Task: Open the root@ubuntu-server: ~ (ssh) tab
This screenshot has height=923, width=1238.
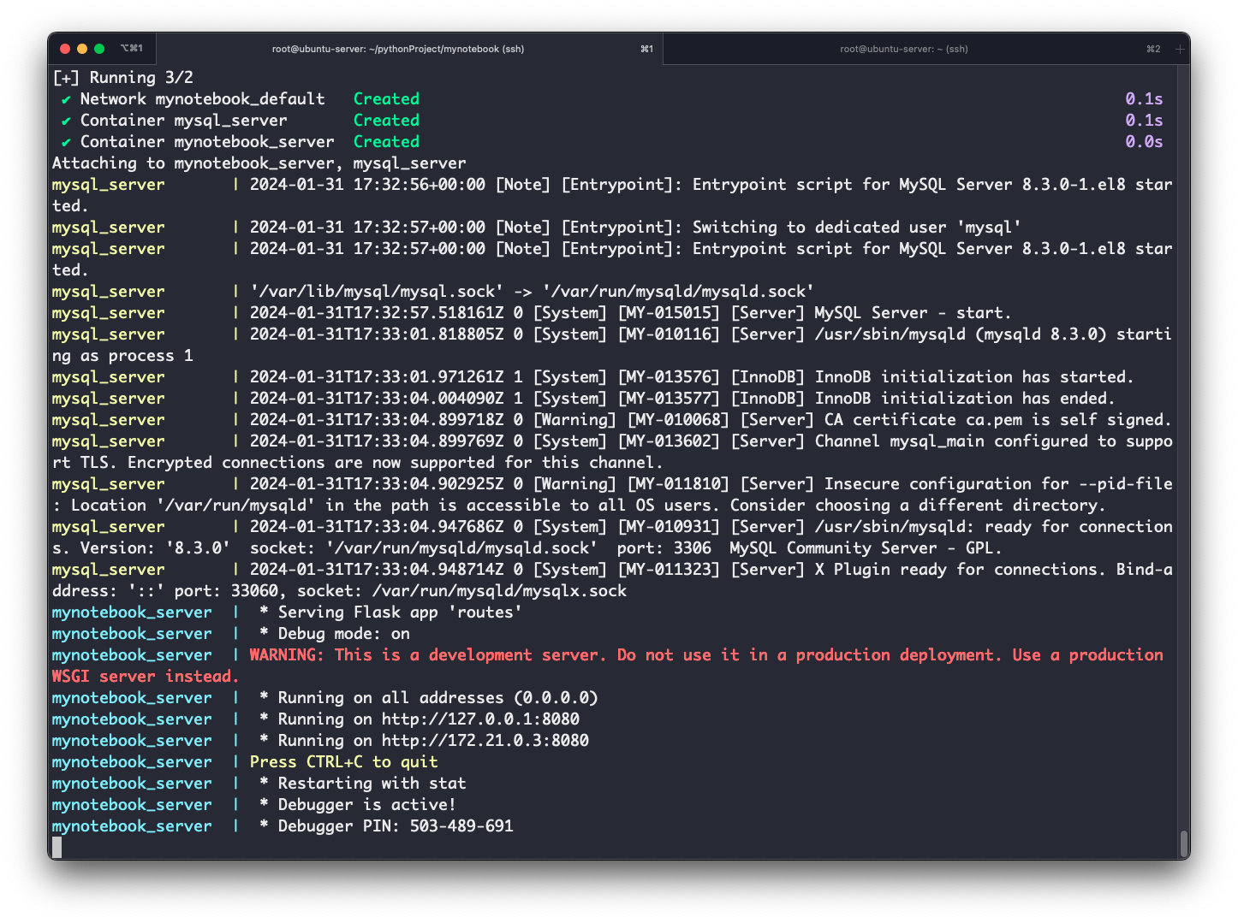Action: (903, 49)
